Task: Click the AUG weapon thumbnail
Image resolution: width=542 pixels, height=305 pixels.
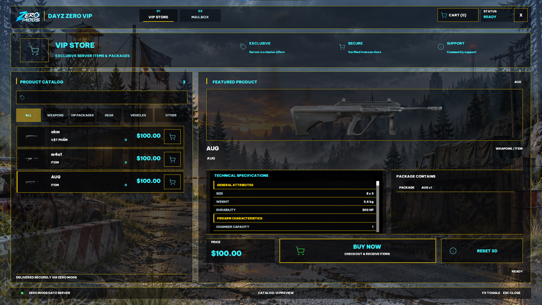Action: tap(31, 182)
